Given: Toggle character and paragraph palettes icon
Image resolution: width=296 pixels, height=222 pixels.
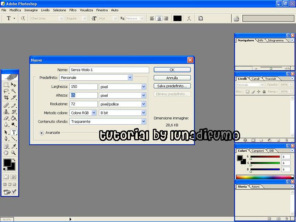Looking at the screenshot, I should pyautogui.click(x=201, y=18).
